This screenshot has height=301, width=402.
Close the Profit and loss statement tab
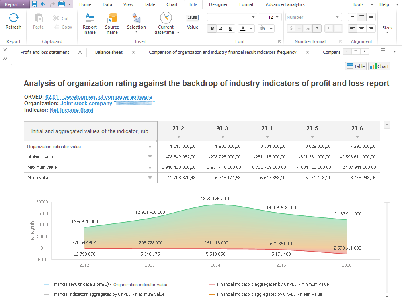tap(80, 52)
